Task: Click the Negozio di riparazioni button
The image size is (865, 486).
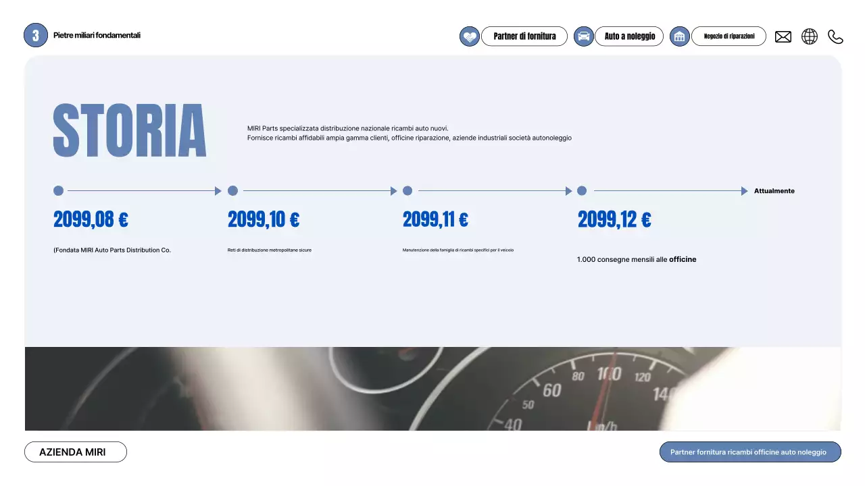Action: pos(728,36)
